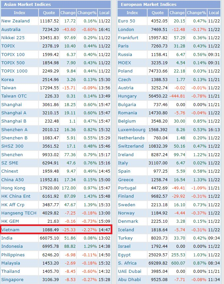
Task: Open the Abu Dhabi index link
Action: (x=129, y=279)
